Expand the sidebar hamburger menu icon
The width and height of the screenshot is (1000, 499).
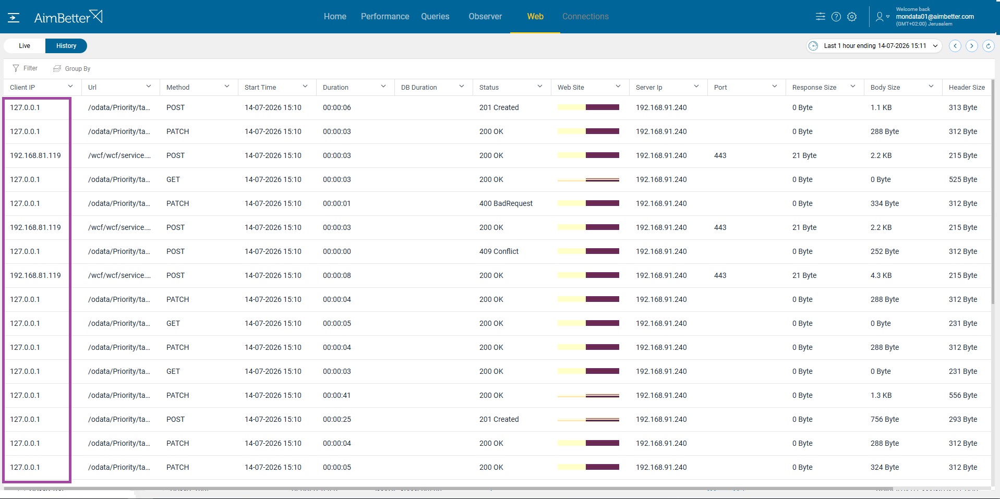point(14,18)
